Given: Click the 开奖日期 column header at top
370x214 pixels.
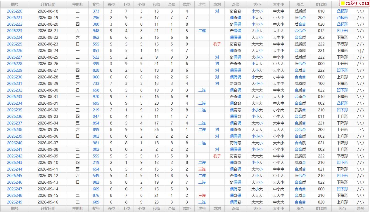Looking at the screenshot, I should tap(48, 4).
